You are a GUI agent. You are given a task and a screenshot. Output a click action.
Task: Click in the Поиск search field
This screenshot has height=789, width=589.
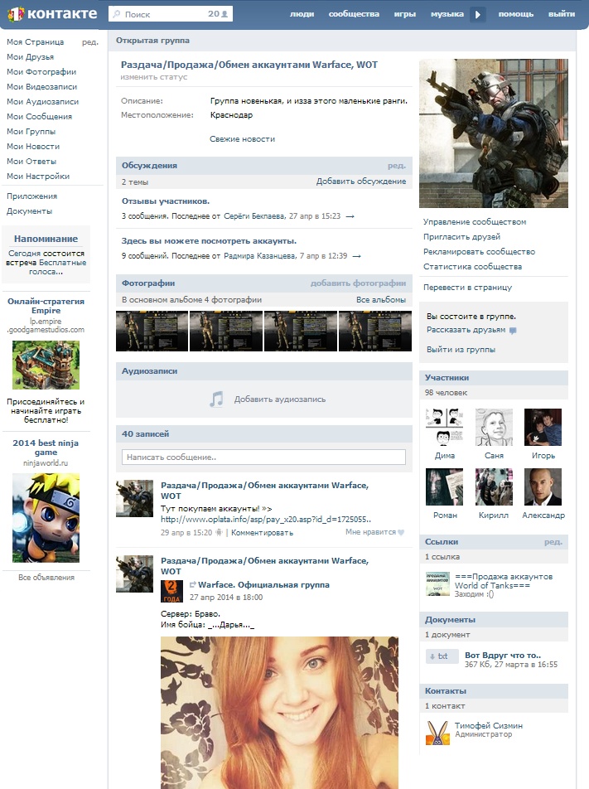170,14
